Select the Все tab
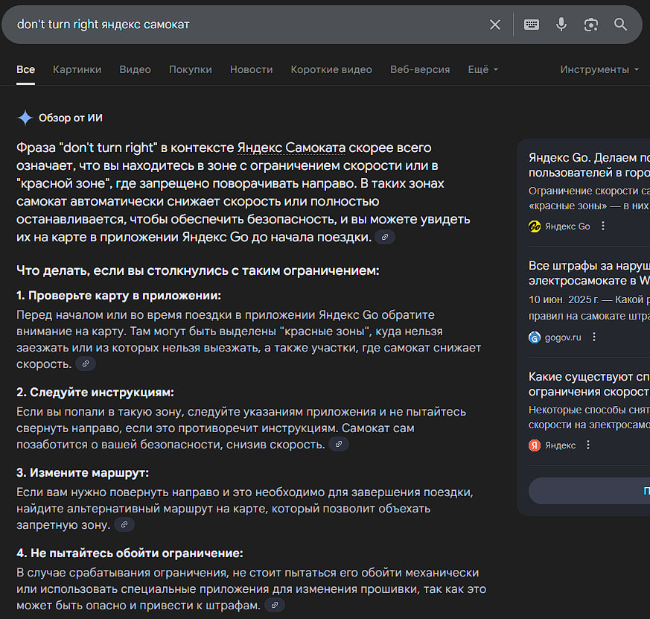This screenshot has width=650, height=619. (x=26, y=69)
